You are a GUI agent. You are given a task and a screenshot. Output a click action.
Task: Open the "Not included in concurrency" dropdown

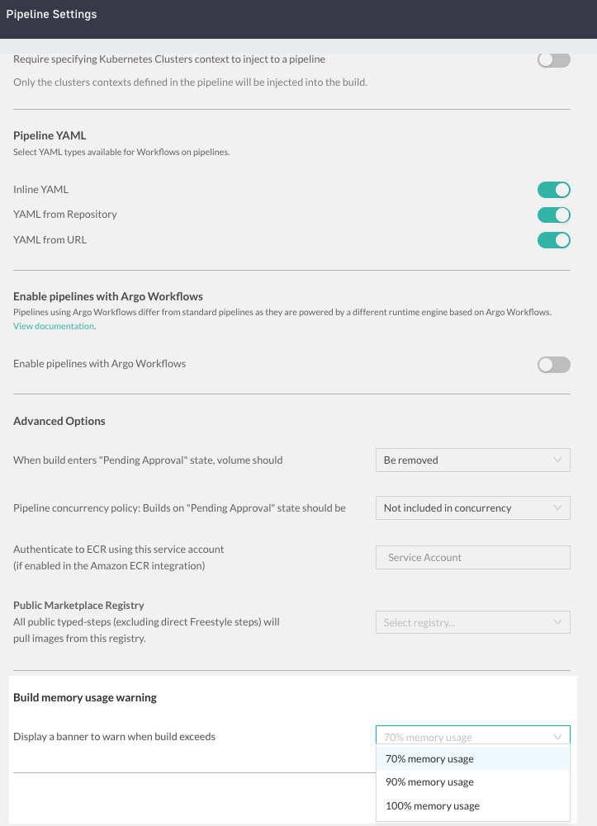click(x=472, y=508)
